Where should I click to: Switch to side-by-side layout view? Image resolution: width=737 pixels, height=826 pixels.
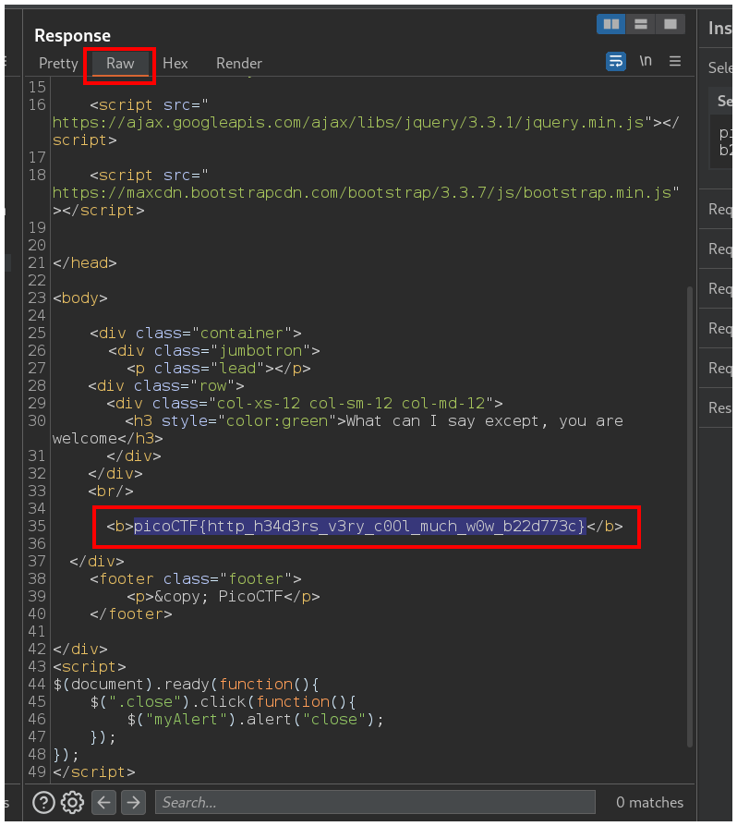click(610, 24)
